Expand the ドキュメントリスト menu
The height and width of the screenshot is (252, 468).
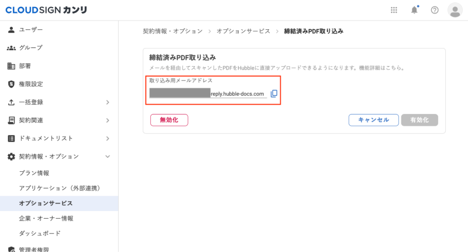coord(58,139)
